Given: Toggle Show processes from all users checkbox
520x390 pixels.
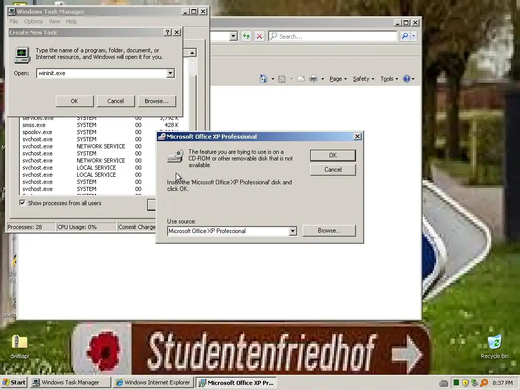Looking at the screenshot, I should [22, 203].
